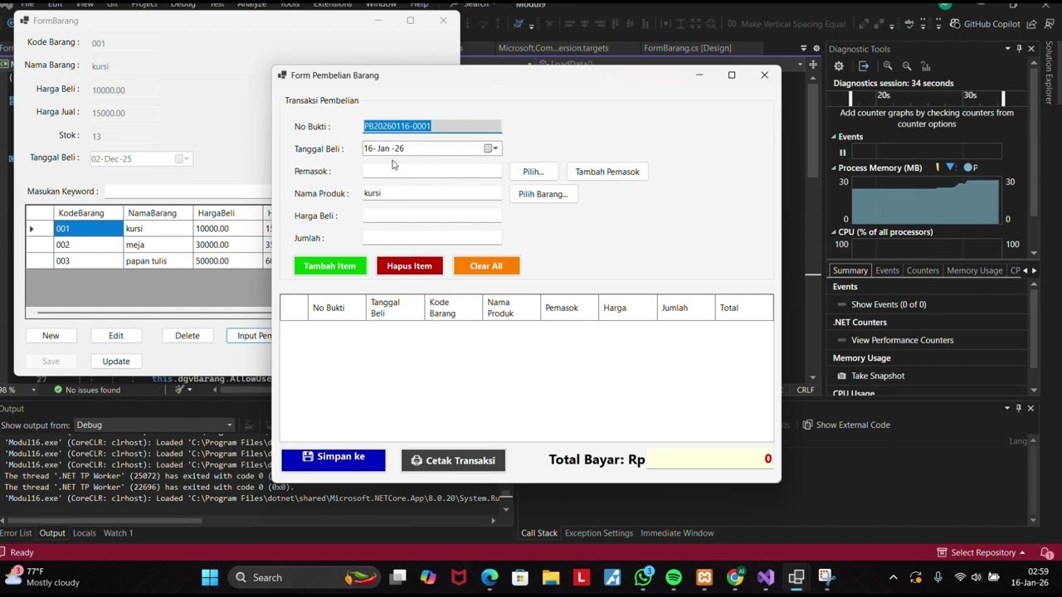Open the Tanggal Beli date dropdown arrow
1062x597 pixels.
click(x=496, y=148)
